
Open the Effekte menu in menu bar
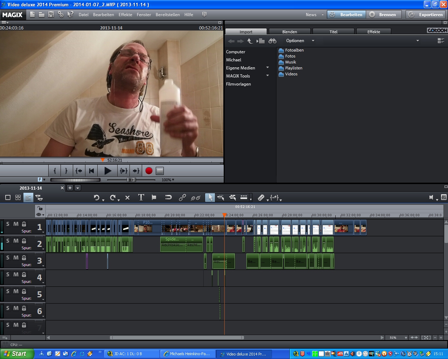[125, 15]
